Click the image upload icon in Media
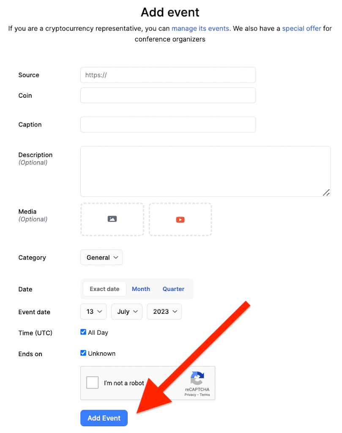Screen dimensions: 342x433 [112, 219]
